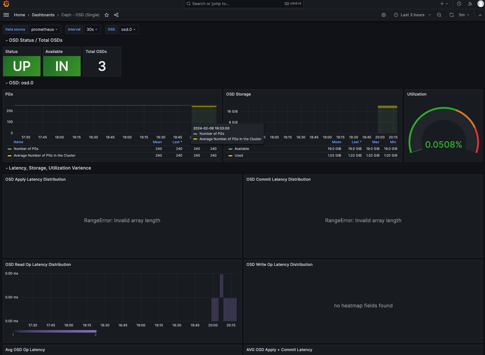
Task: Sort OSD Storage legend by Mean
Action: (337, 142)
